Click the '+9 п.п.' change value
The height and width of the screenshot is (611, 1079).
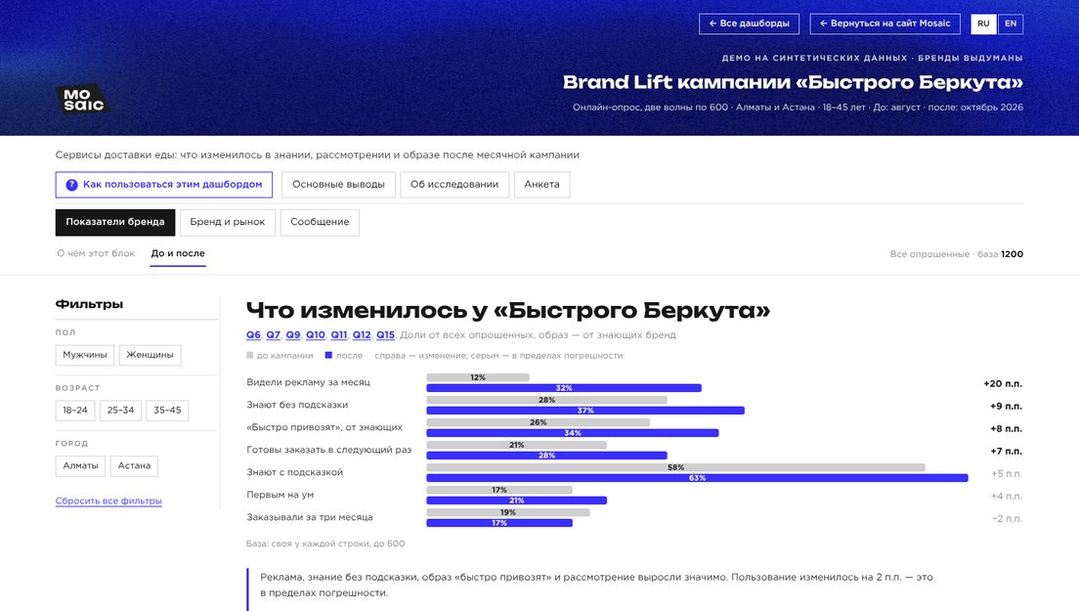click(1006, 406)
